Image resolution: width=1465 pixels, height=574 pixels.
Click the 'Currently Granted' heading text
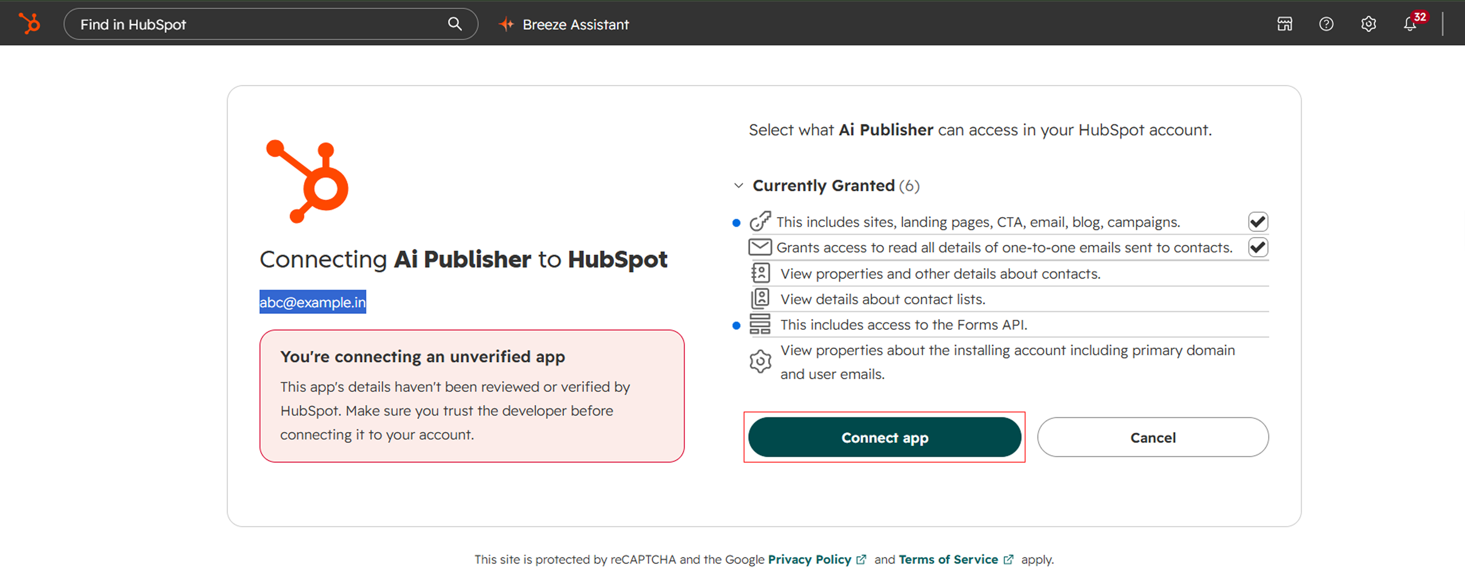coord(824,185)
